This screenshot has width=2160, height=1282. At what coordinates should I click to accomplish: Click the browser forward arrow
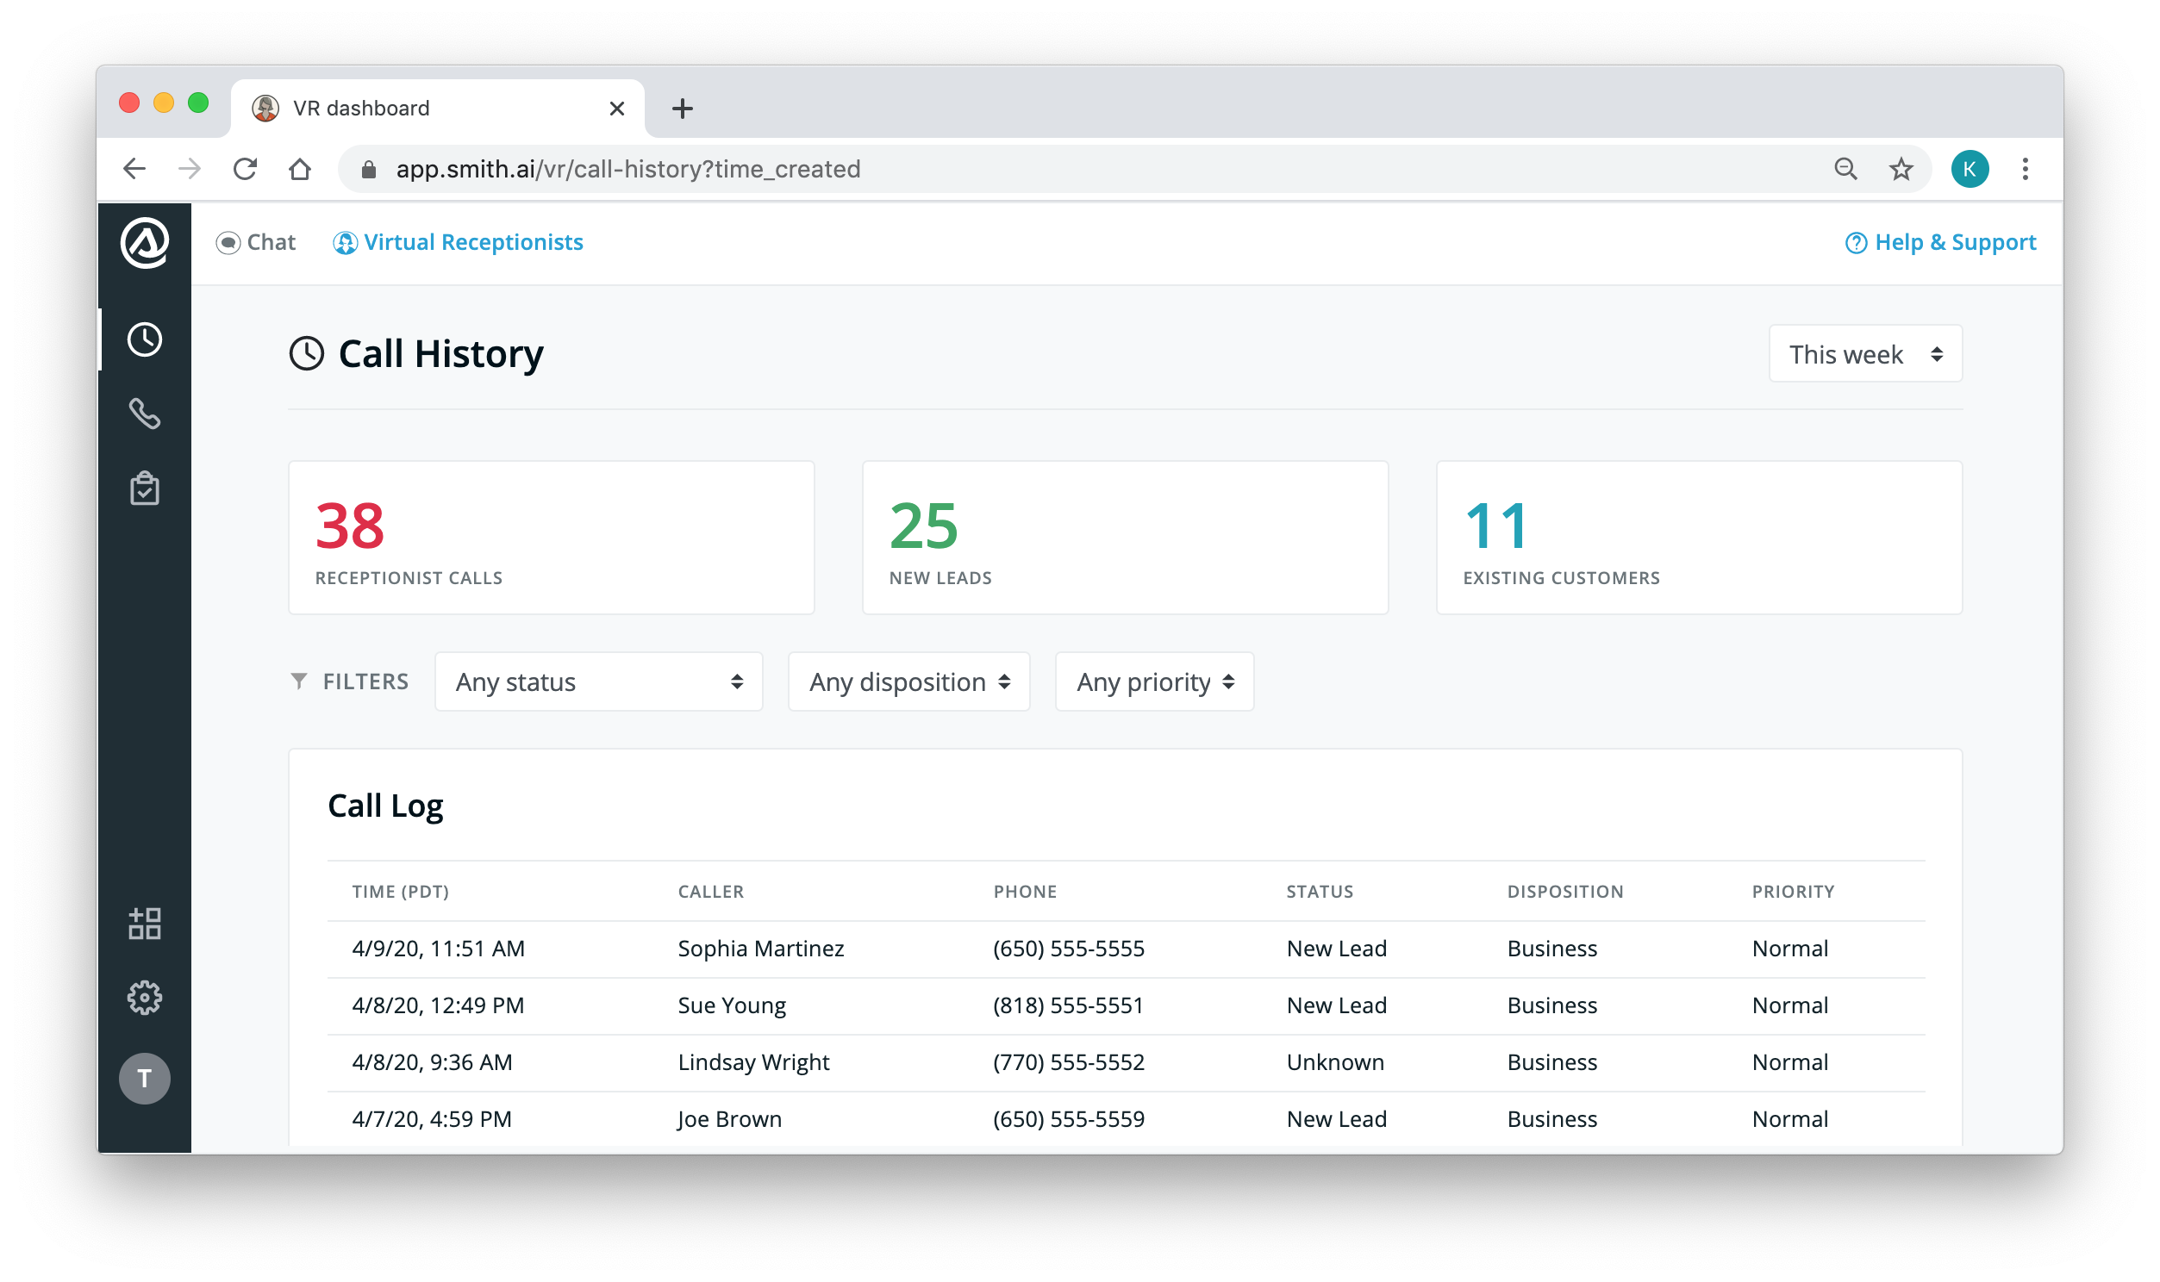[x=190, y=169]
